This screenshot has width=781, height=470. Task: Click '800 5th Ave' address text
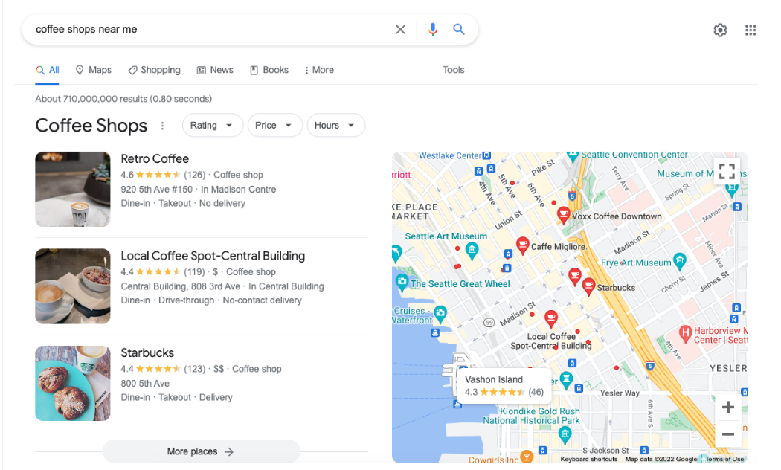click(x=145, y=384)
